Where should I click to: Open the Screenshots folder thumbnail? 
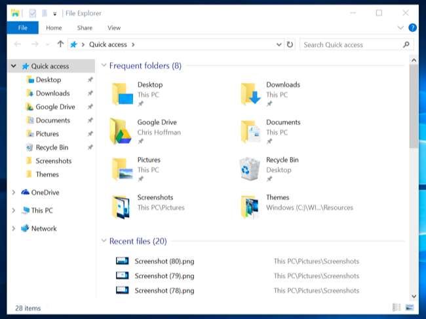point(121,207)
